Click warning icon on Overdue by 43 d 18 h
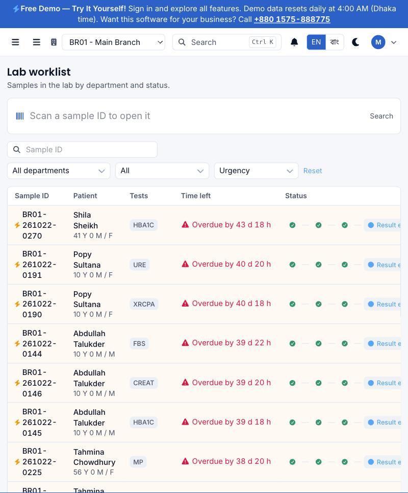This screenshot has width=408, height=493. (185, 225)
